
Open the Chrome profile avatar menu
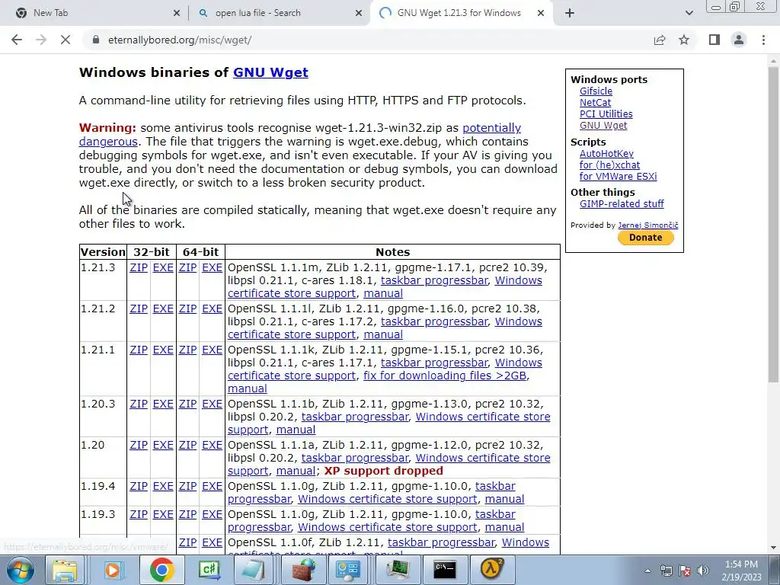click(x=739, y=40)
